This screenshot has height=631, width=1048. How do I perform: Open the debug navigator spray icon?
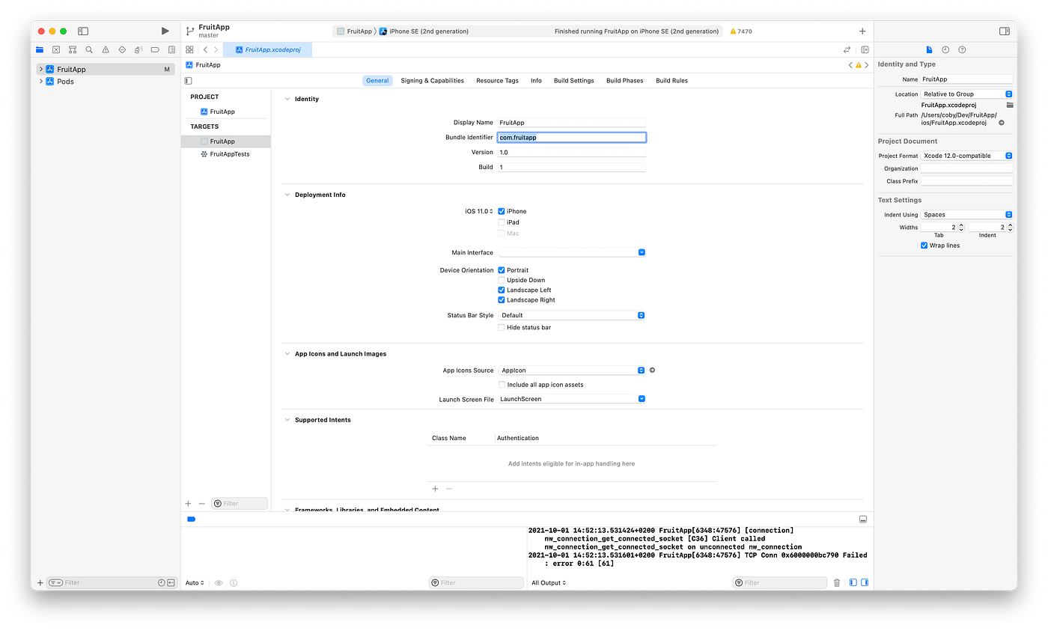(138, 49)
